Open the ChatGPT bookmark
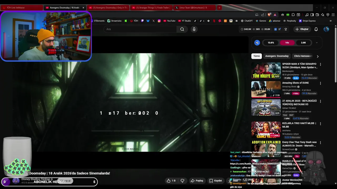Image resolution: width=337 pixels, height=189 pixels. [247, 21]
